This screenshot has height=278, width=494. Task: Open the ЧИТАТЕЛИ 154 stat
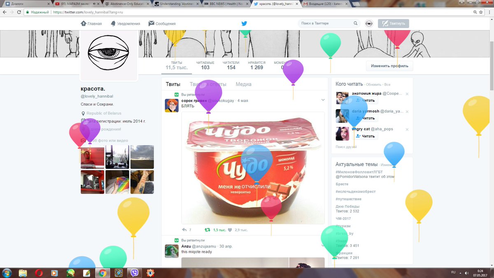tap(231, 65)
